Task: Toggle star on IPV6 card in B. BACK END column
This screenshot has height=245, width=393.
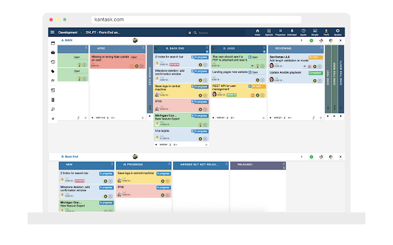Action: point(200,109)
